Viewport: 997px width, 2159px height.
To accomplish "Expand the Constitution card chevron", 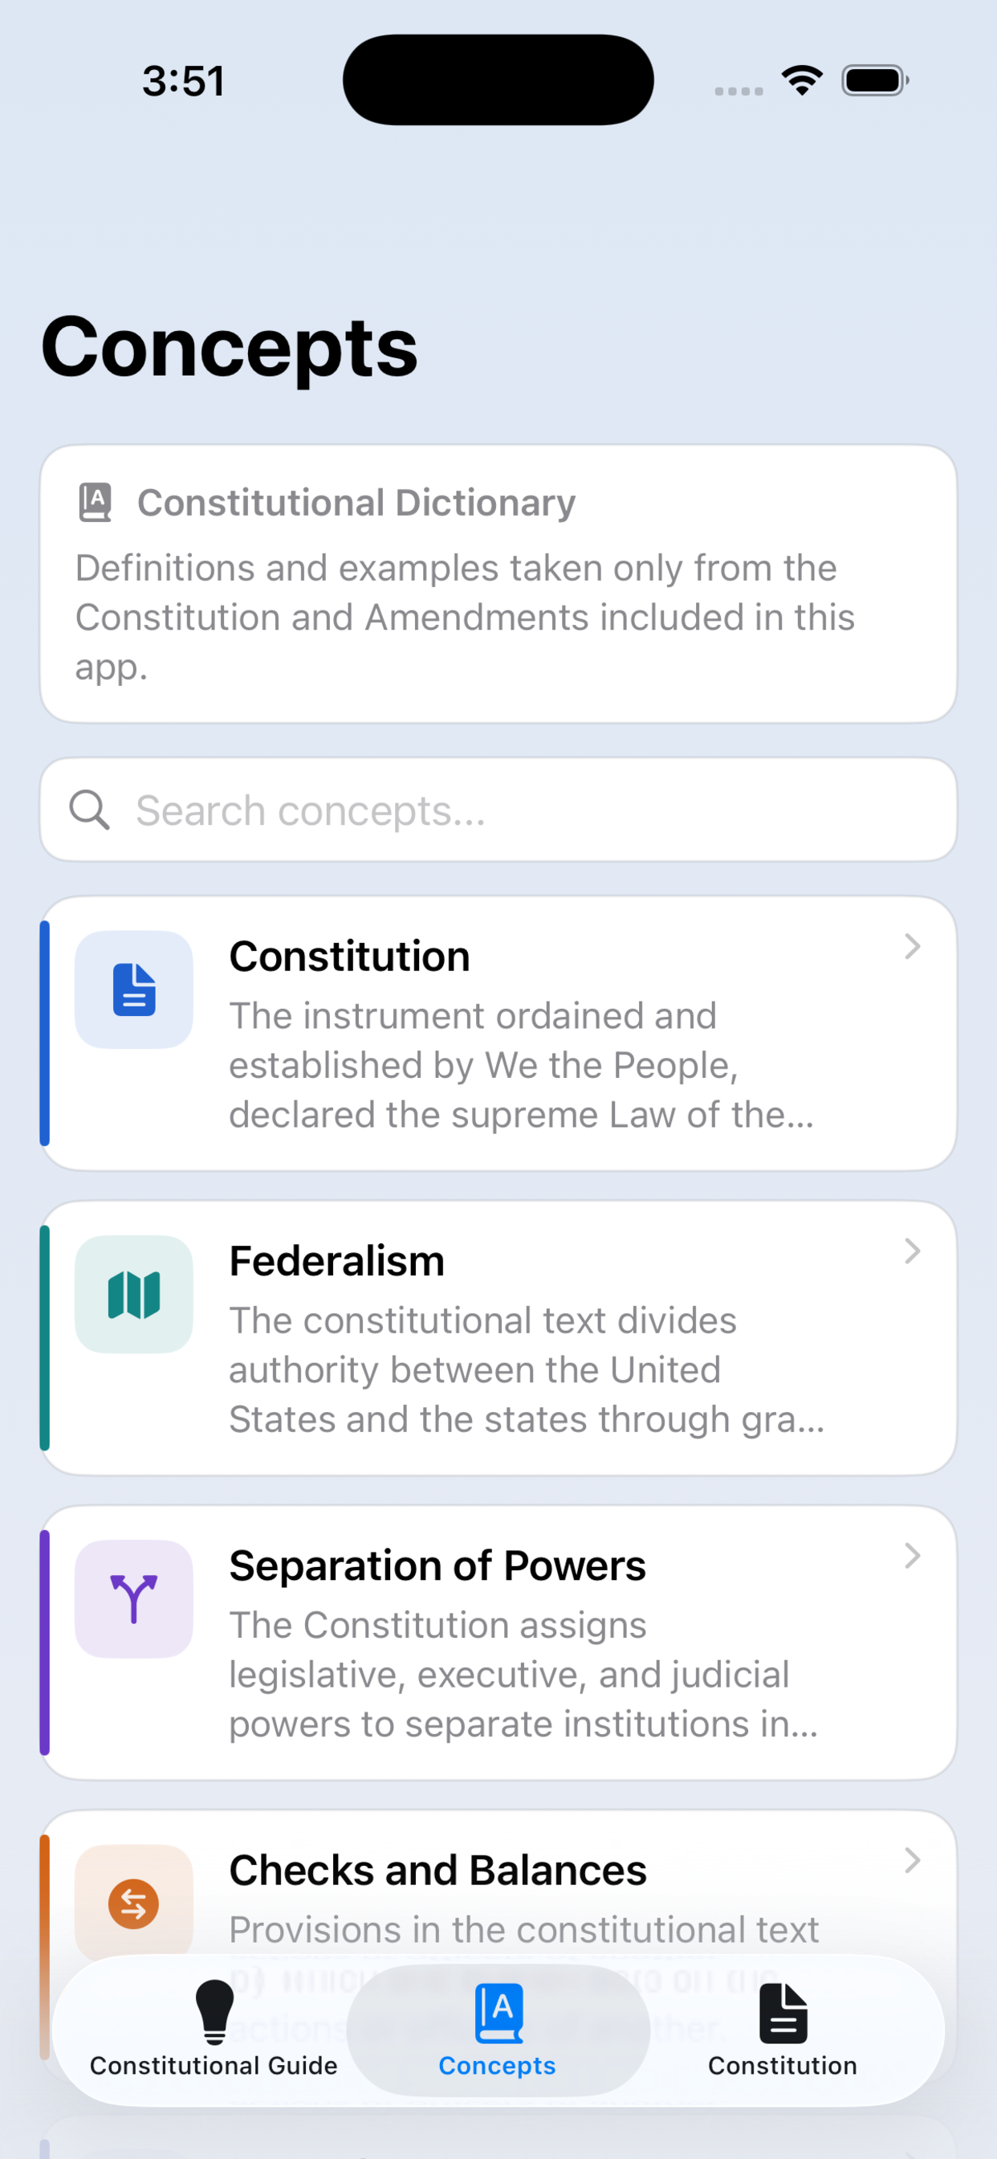I will [x=913, y=947].
